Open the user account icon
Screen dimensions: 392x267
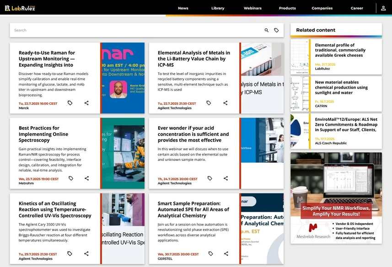coord(383,8)
